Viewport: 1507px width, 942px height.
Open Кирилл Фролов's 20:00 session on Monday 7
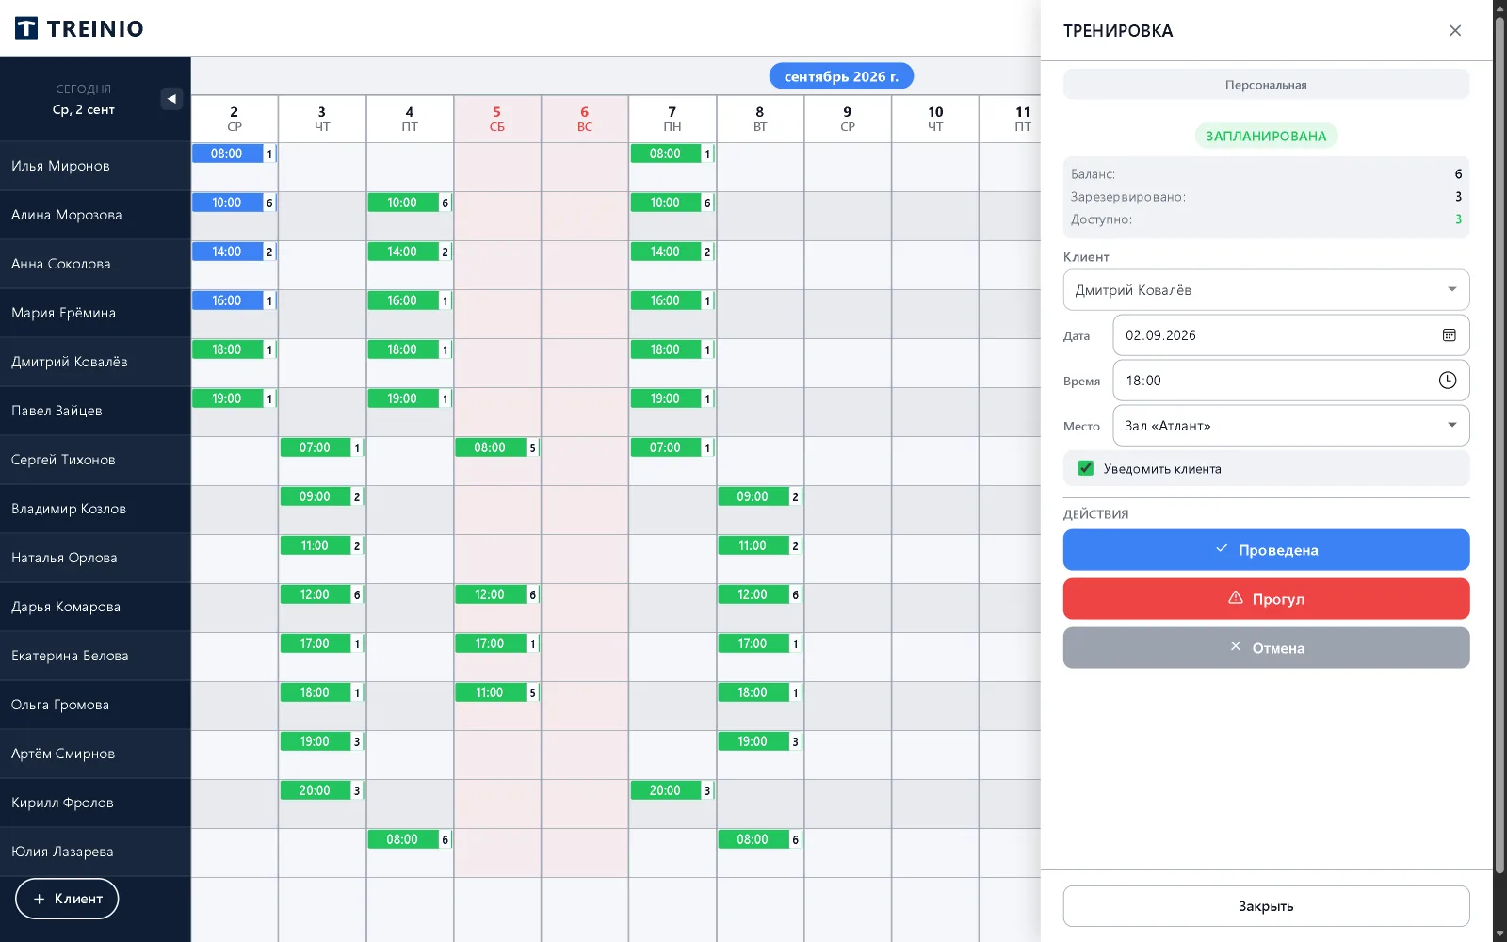672,790
